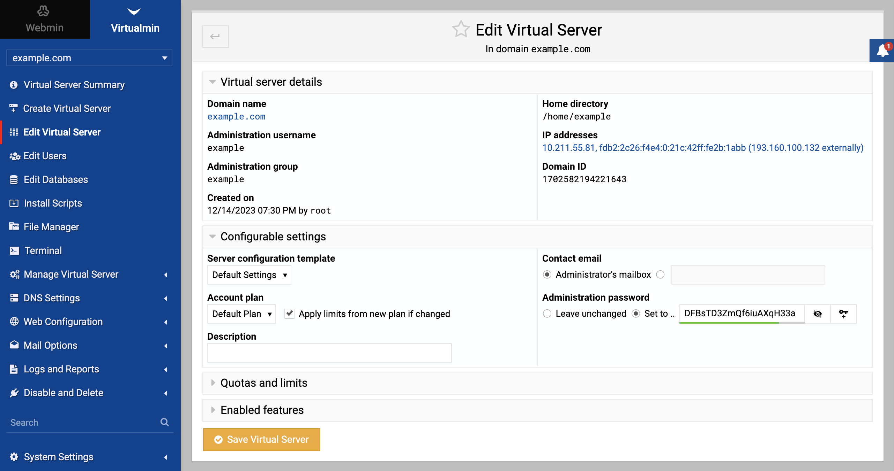Click the Terminal prompt icon
The height and width of the screenshot is (471, 894).
[x=14, y=250]
